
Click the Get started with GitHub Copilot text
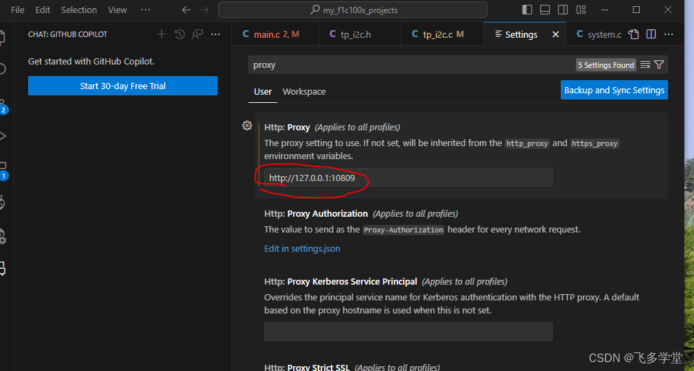point(91,62)
